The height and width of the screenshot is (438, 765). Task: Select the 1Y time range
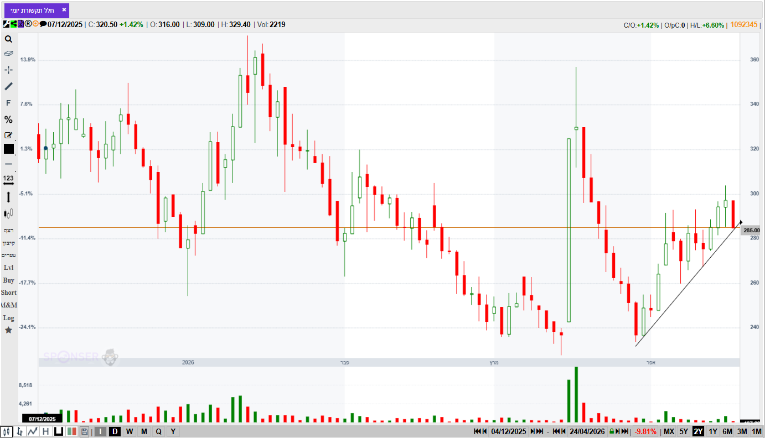pos(713,431)
